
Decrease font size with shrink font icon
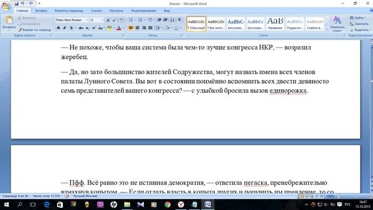coord(114,20)
